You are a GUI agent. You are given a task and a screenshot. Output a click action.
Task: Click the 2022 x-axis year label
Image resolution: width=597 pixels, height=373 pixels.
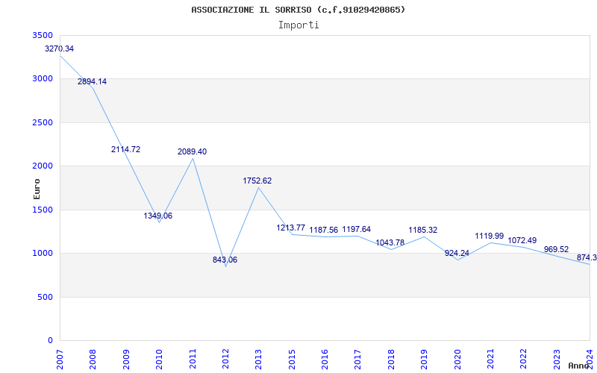(524, 360)
